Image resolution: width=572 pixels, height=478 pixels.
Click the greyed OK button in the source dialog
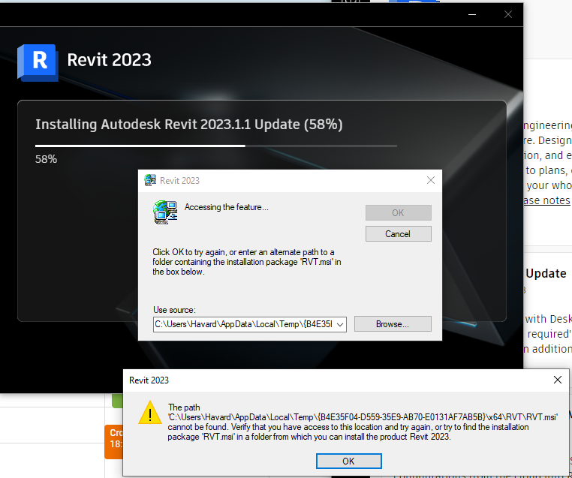tap(399, 212)
